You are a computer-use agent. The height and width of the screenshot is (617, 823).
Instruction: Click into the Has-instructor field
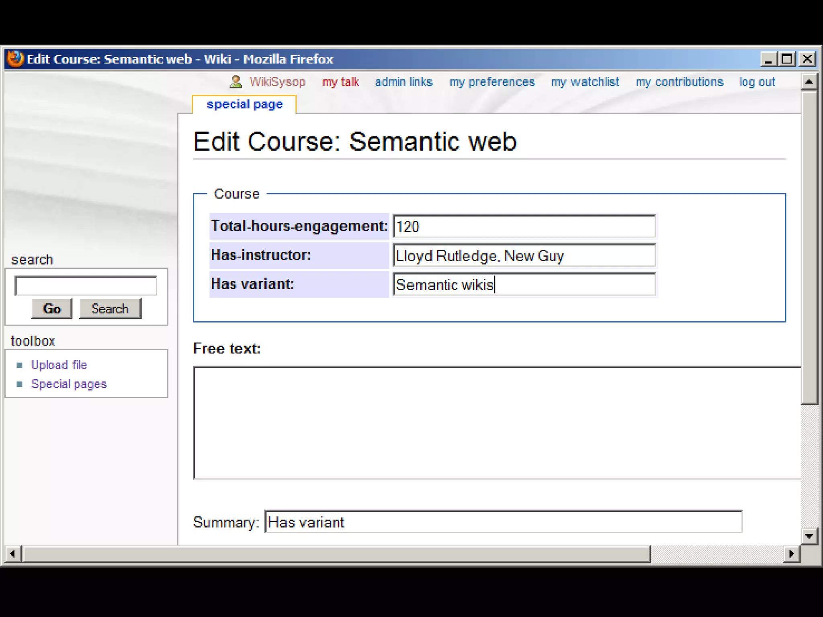click(x=524, y=255)
